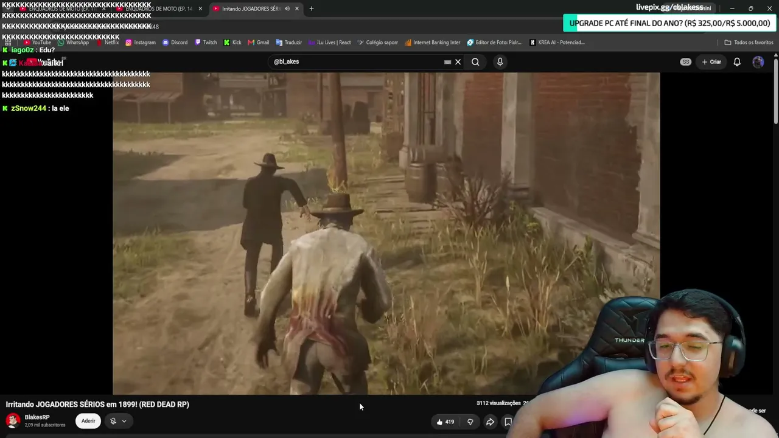779x438 pixels.
Task: Open the YouTube bookmark
Action: pyautogui.click(x=38, y=43)
